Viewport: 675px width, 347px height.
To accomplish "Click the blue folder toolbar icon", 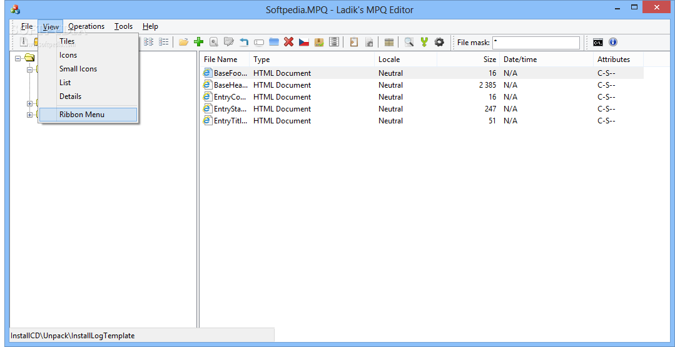I will 274,42.
